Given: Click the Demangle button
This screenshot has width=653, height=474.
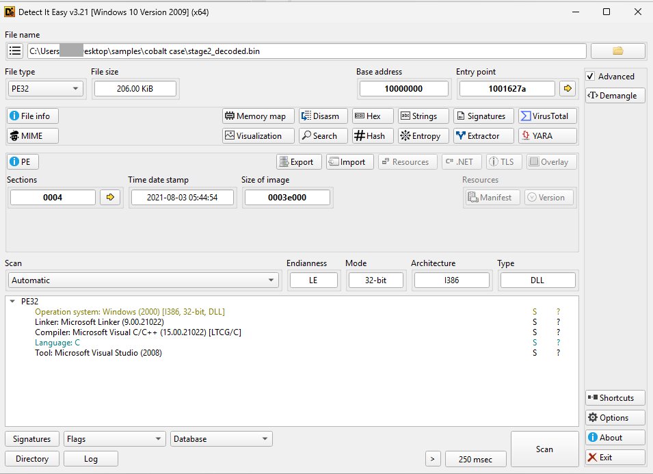Looking at the screenshot, I should (x=615, y=95).
